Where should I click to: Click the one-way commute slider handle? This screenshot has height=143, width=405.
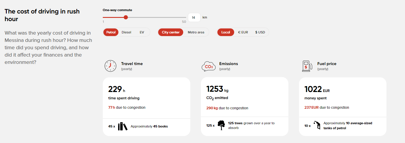[x=126, y=17]
